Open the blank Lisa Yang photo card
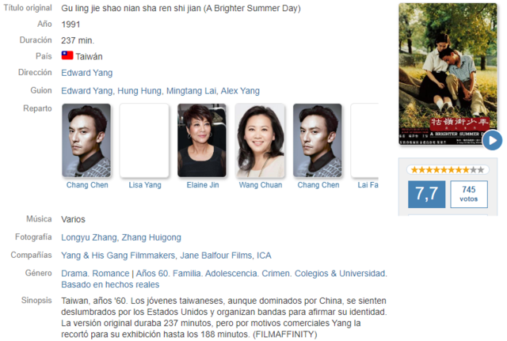The image size is (507, 341). (x=144, y=141)
